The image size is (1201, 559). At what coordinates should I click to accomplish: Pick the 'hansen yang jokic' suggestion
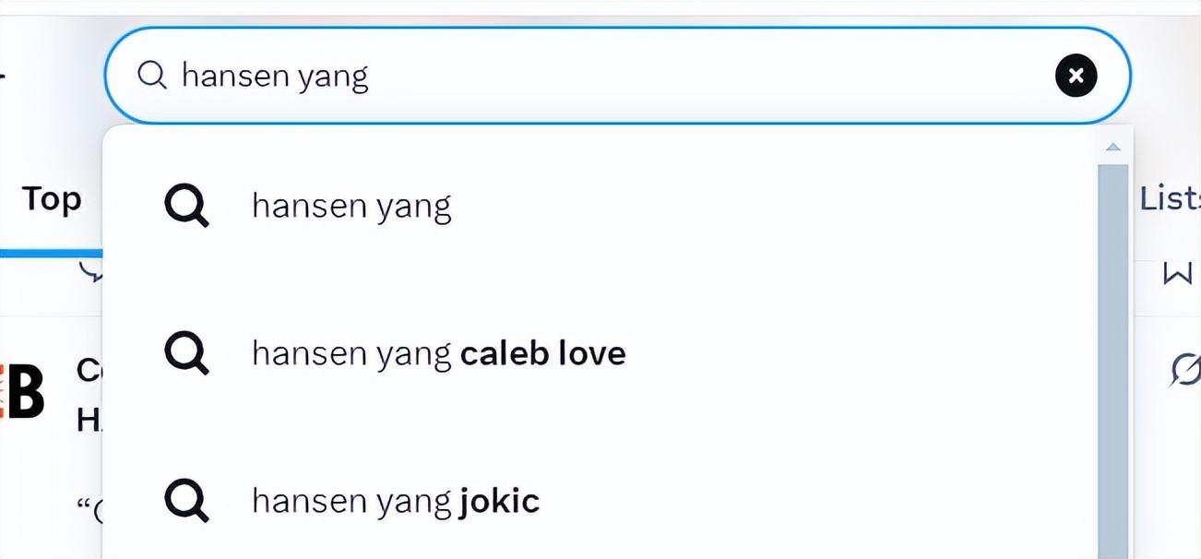(x=395, y=501)
